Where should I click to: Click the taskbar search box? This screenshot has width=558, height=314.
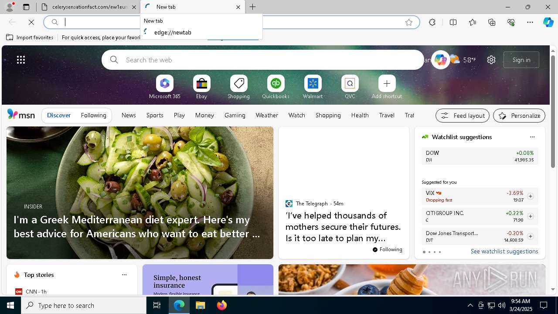pos(84,305)
